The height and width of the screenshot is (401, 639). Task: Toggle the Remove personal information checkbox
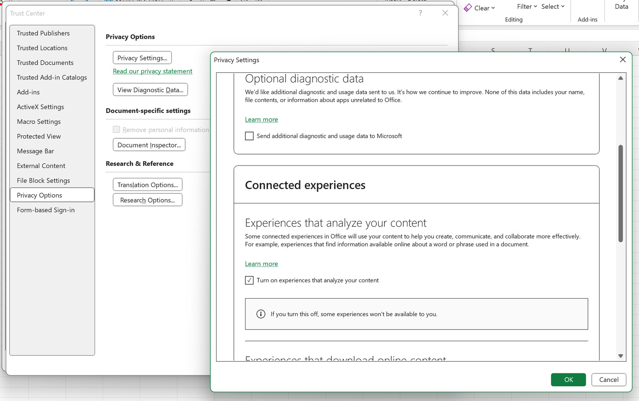(x=116, y=129)
